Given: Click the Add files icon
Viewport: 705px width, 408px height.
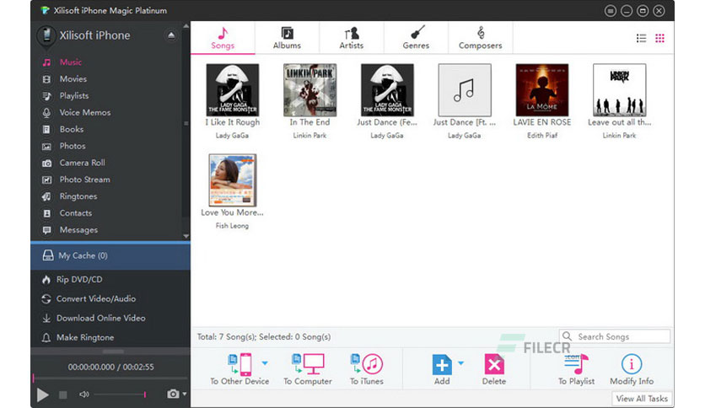Looking at the screenshot, I should [x=442, y=364].
